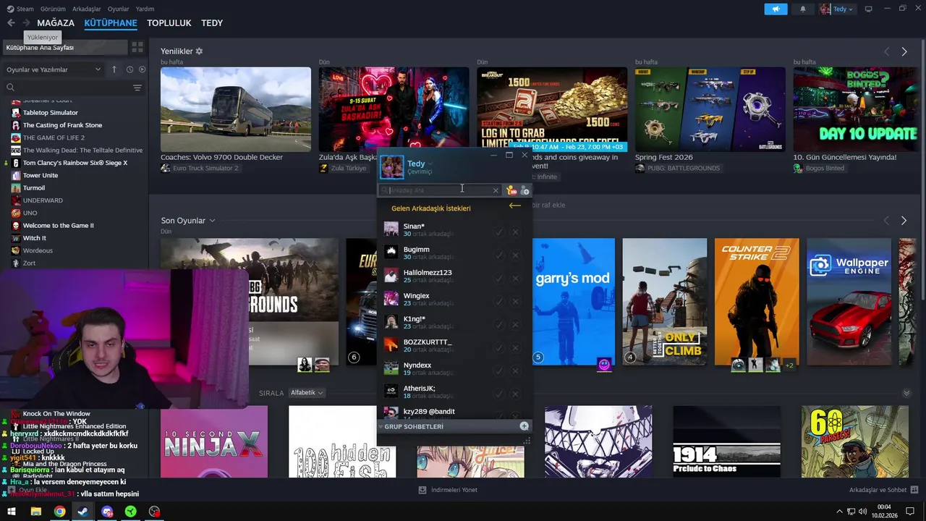The image size is (926, 521).
Task: Decline Halilolmezz123 friend request X
Action: coord(515,279)
